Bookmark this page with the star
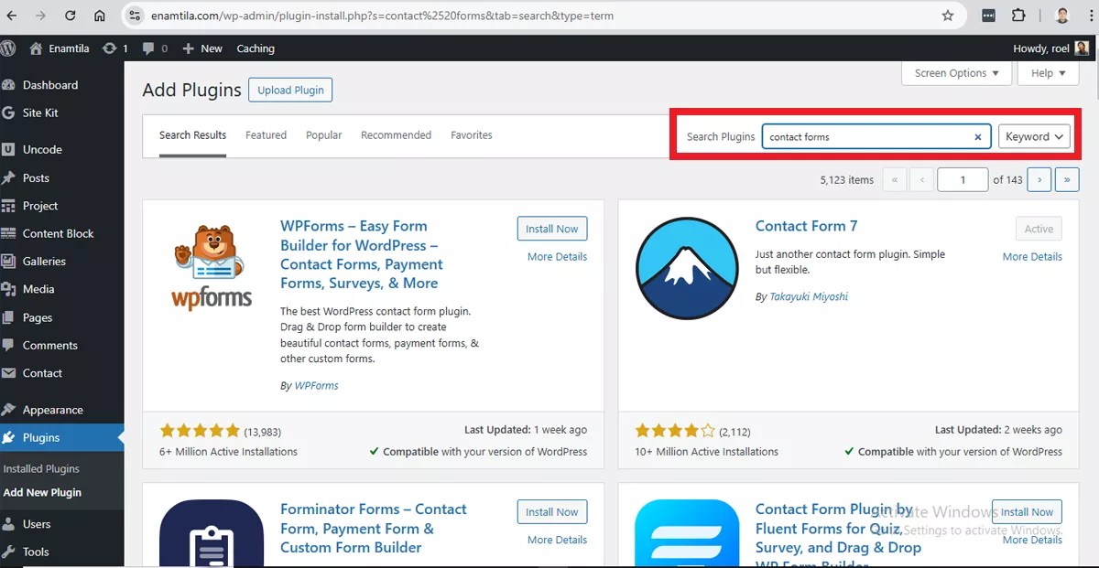Image resolution: width=1099 pixels, height=568 pixels. coord(948,16)
